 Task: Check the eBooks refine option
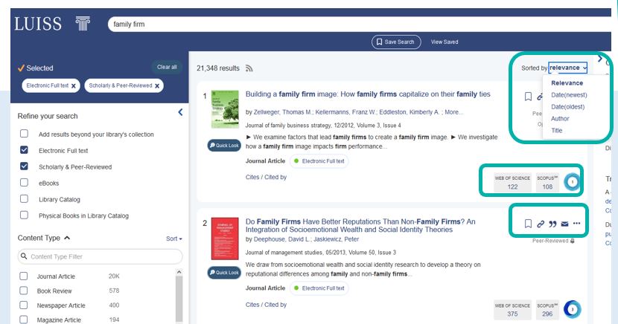click(25, 183)
